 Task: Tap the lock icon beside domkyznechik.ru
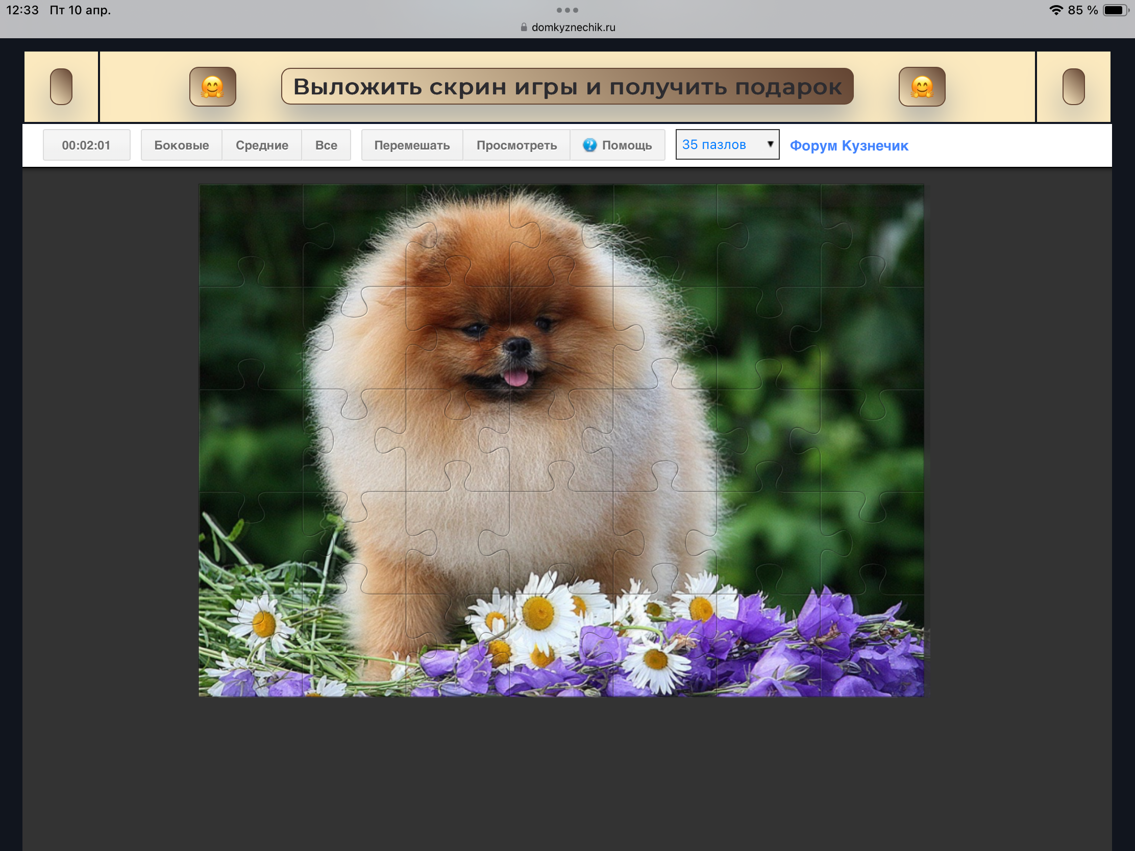pyautogui.click(x=524, y=27)
